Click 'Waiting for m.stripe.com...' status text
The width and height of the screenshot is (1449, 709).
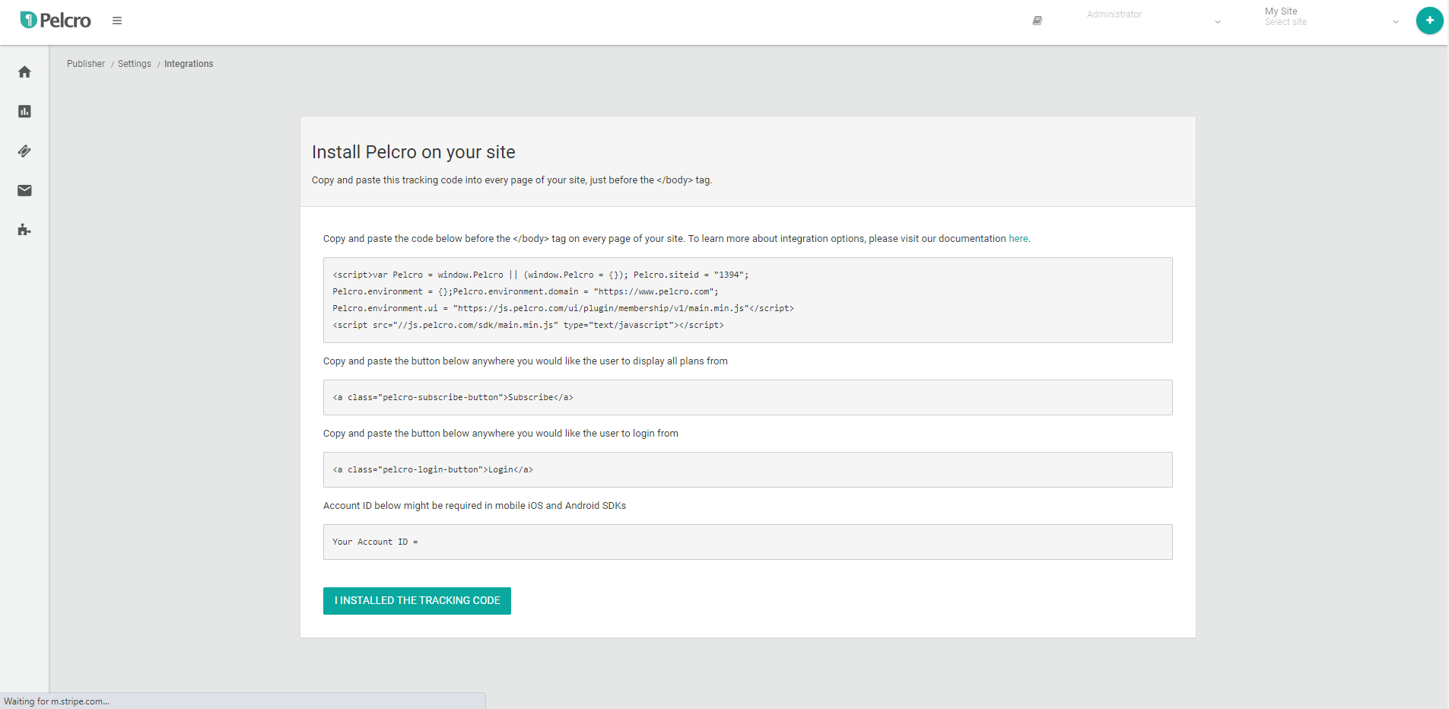coord(57,701)
